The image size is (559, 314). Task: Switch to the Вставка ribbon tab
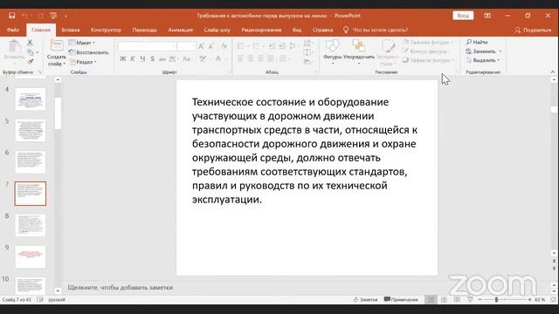(x=71, y=30)
